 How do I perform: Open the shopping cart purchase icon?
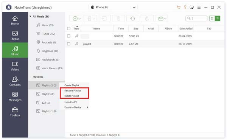point(179,7)
